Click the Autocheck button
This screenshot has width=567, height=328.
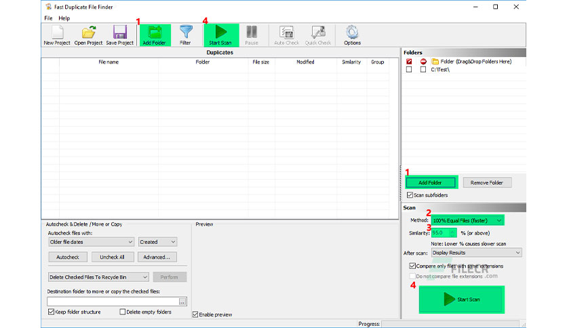pyautogui.click(x=68, y=258)
